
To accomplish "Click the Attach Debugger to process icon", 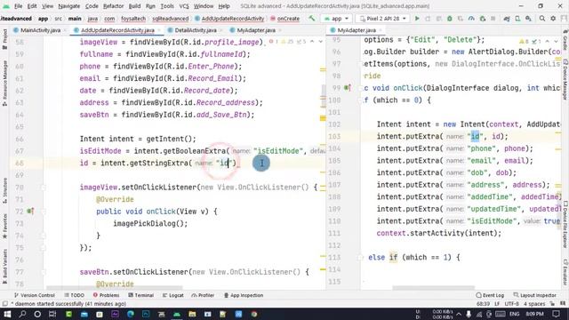I will click(482, 18).
